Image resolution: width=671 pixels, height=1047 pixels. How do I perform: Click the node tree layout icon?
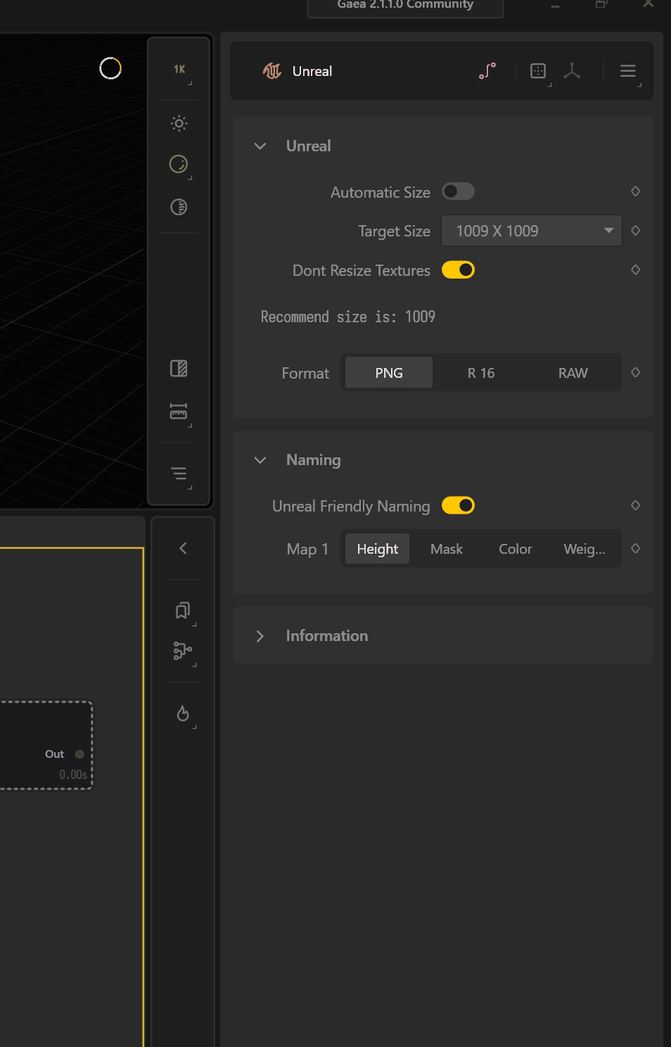[x=183, y=651]
